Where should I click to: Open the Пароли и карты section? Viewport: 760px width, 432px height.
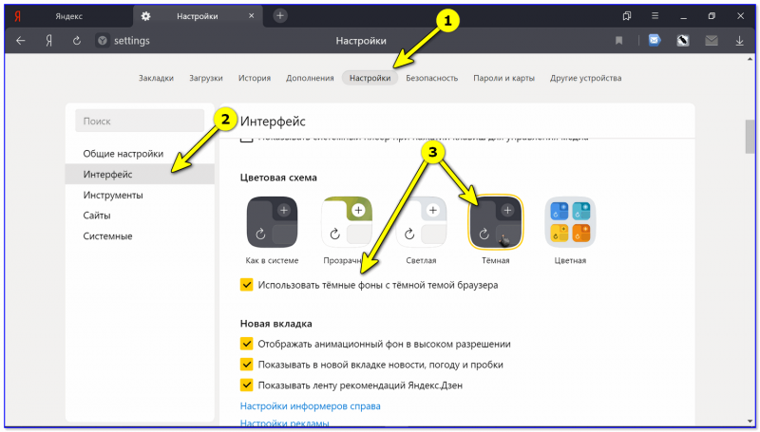point(504,78)
